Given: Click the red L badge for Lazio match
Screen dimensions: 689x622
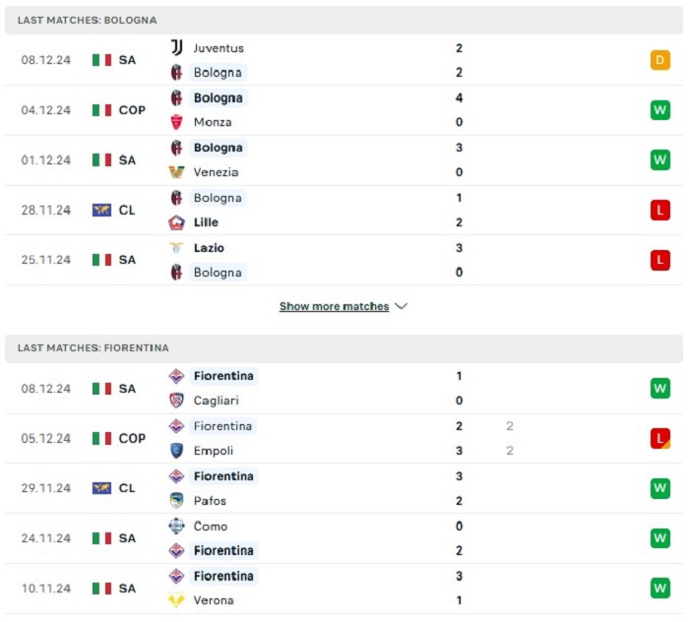Looking at the screenshot, I should (660, 260).
